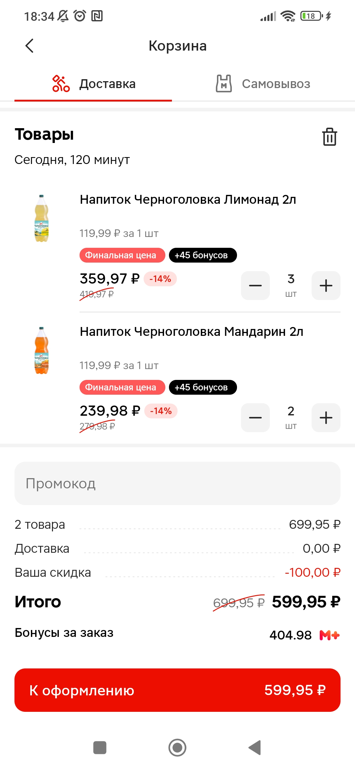Open Напиток Черноголовка Мандарин 2л title
This screenshot has height=769, width=355.
pos(192,332)
